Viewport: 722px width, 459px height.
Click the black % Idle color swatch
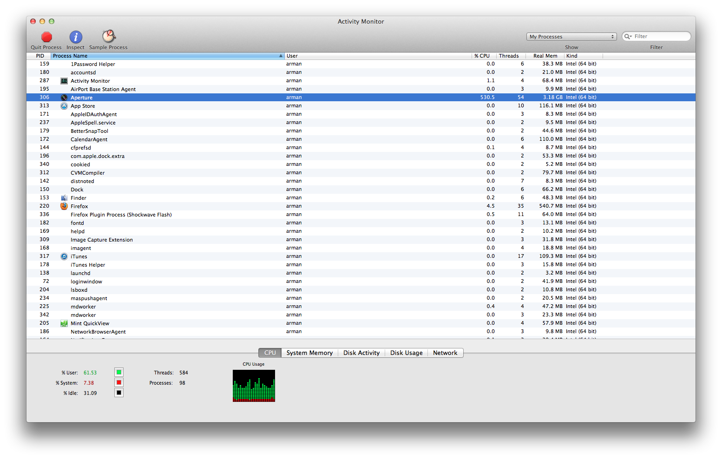(x=119, y=393)
